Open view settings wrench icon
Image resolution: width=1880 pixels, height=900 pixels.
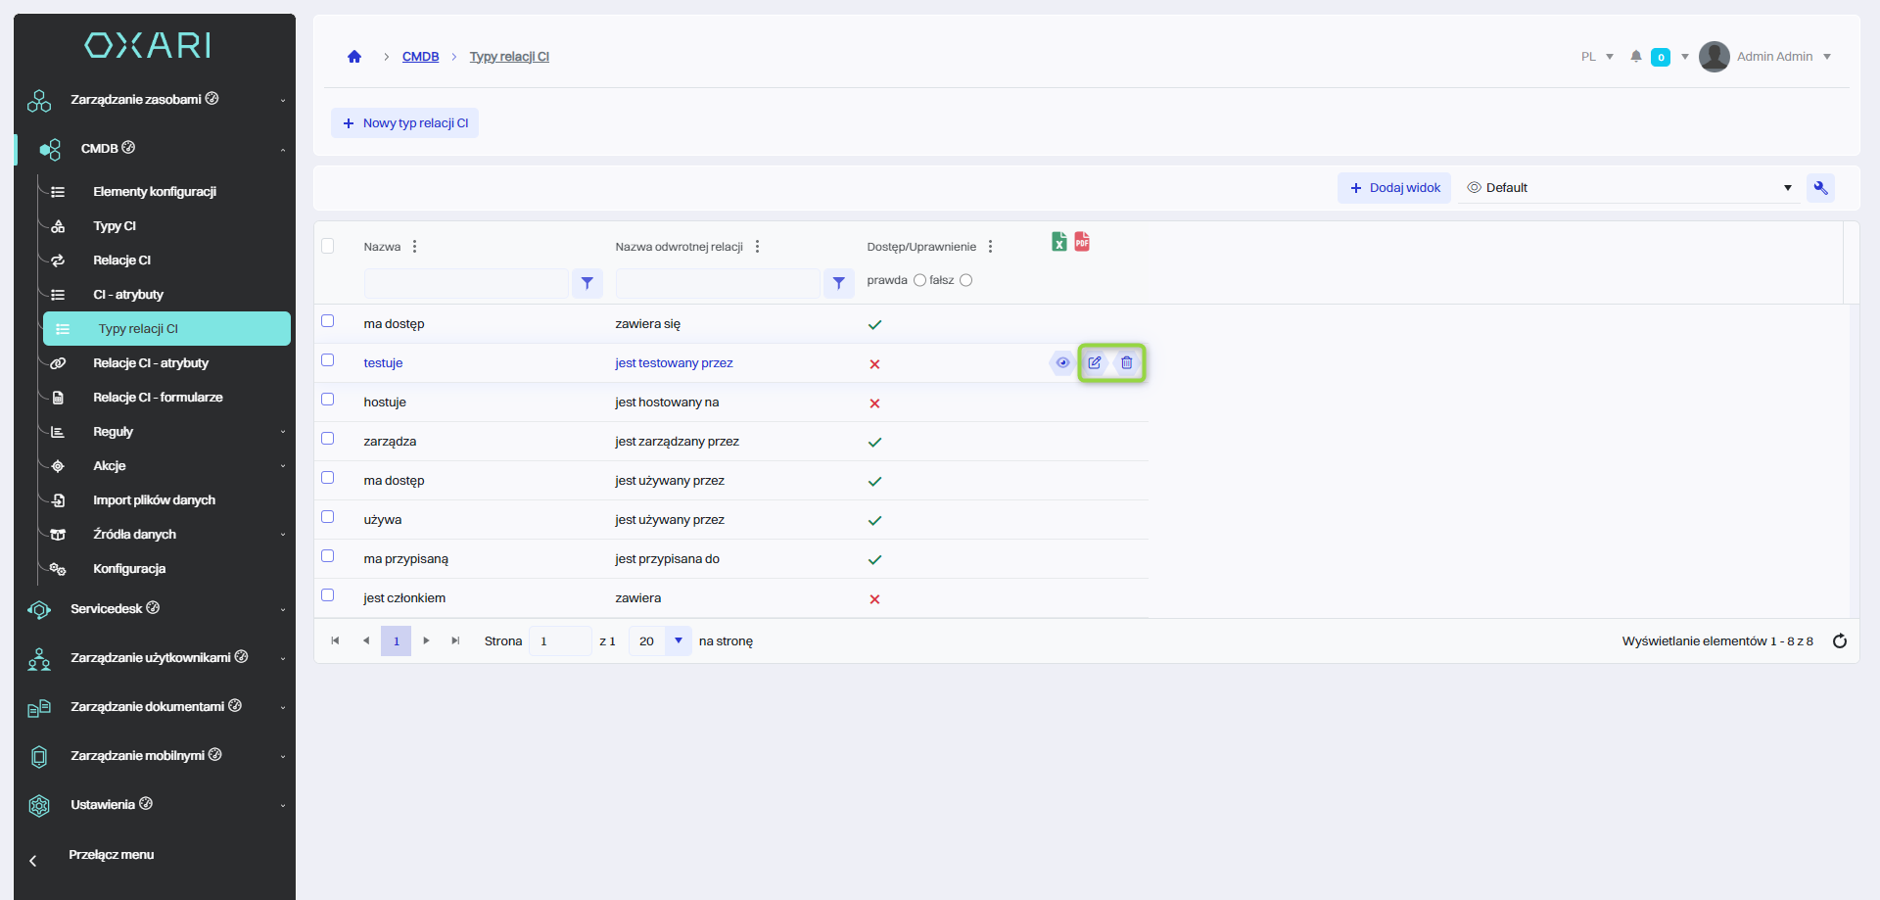1820,188
